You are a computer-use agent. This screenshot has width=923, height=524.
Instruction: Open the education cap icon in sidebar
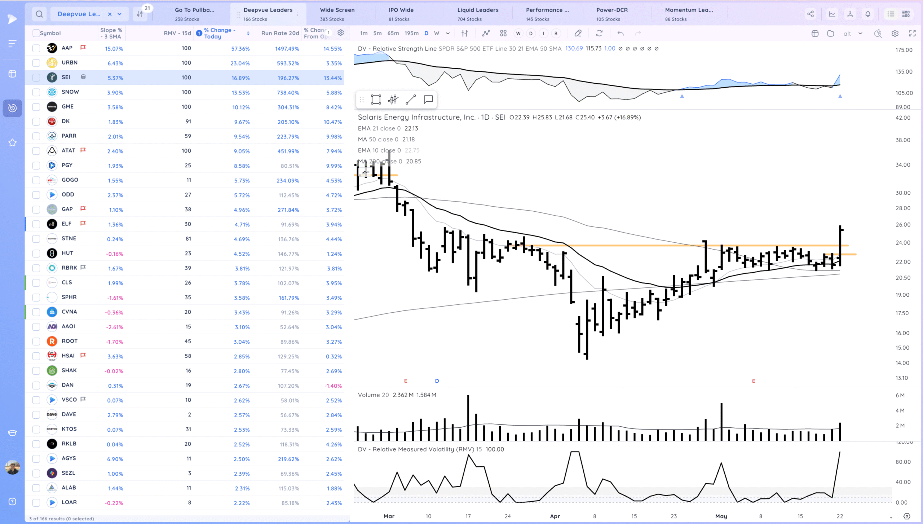point(12,433)
